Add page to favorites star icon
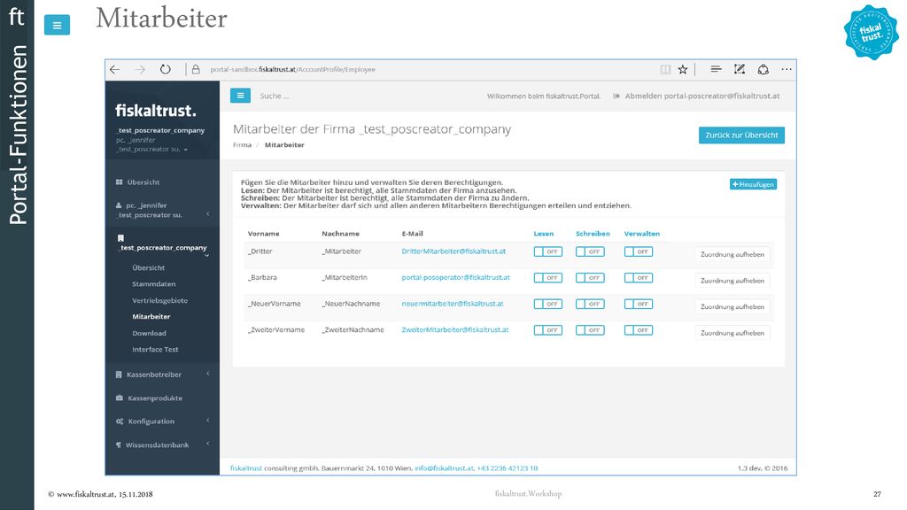Image resolution: width=907 pixels, height=510 pixels. tap(683, 69)
